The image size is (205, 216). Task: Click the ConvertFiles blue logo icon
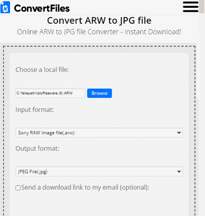(x=5, y=7)
